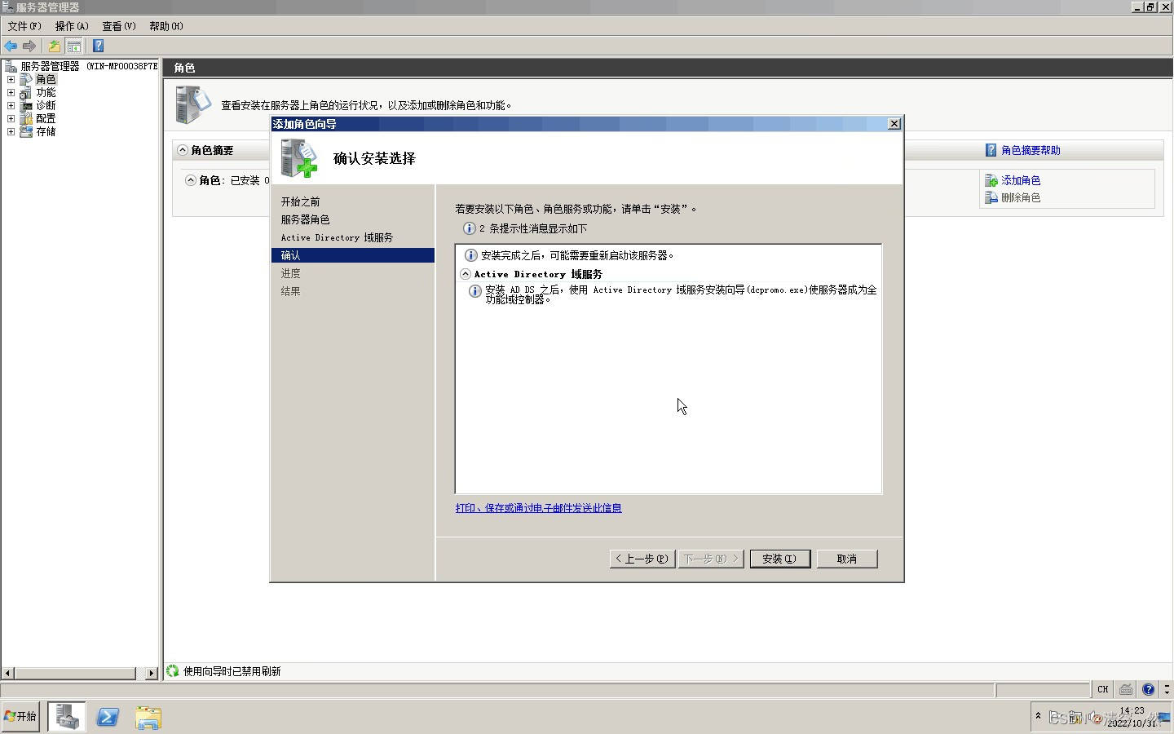Click text 安装完成之后，可能需要重新启动该服务器
The image size is (1174, 734).
point(577,255)
